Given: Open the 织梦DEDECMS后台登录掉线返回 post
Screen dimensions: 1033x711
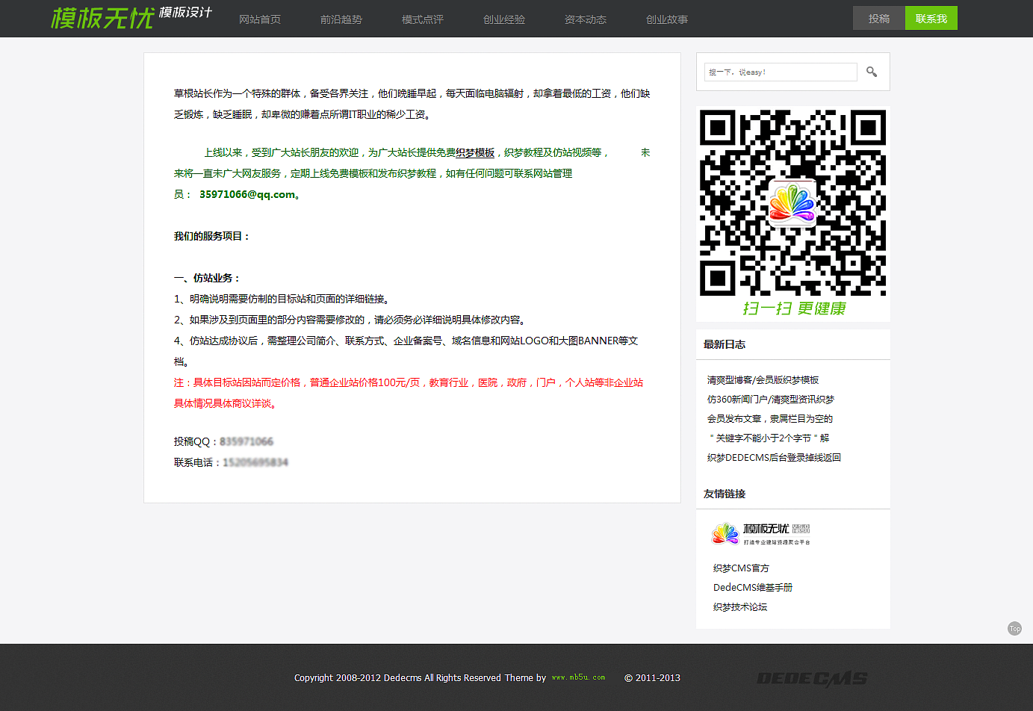Looking at the screenshot, I should (x=774, y=458).
